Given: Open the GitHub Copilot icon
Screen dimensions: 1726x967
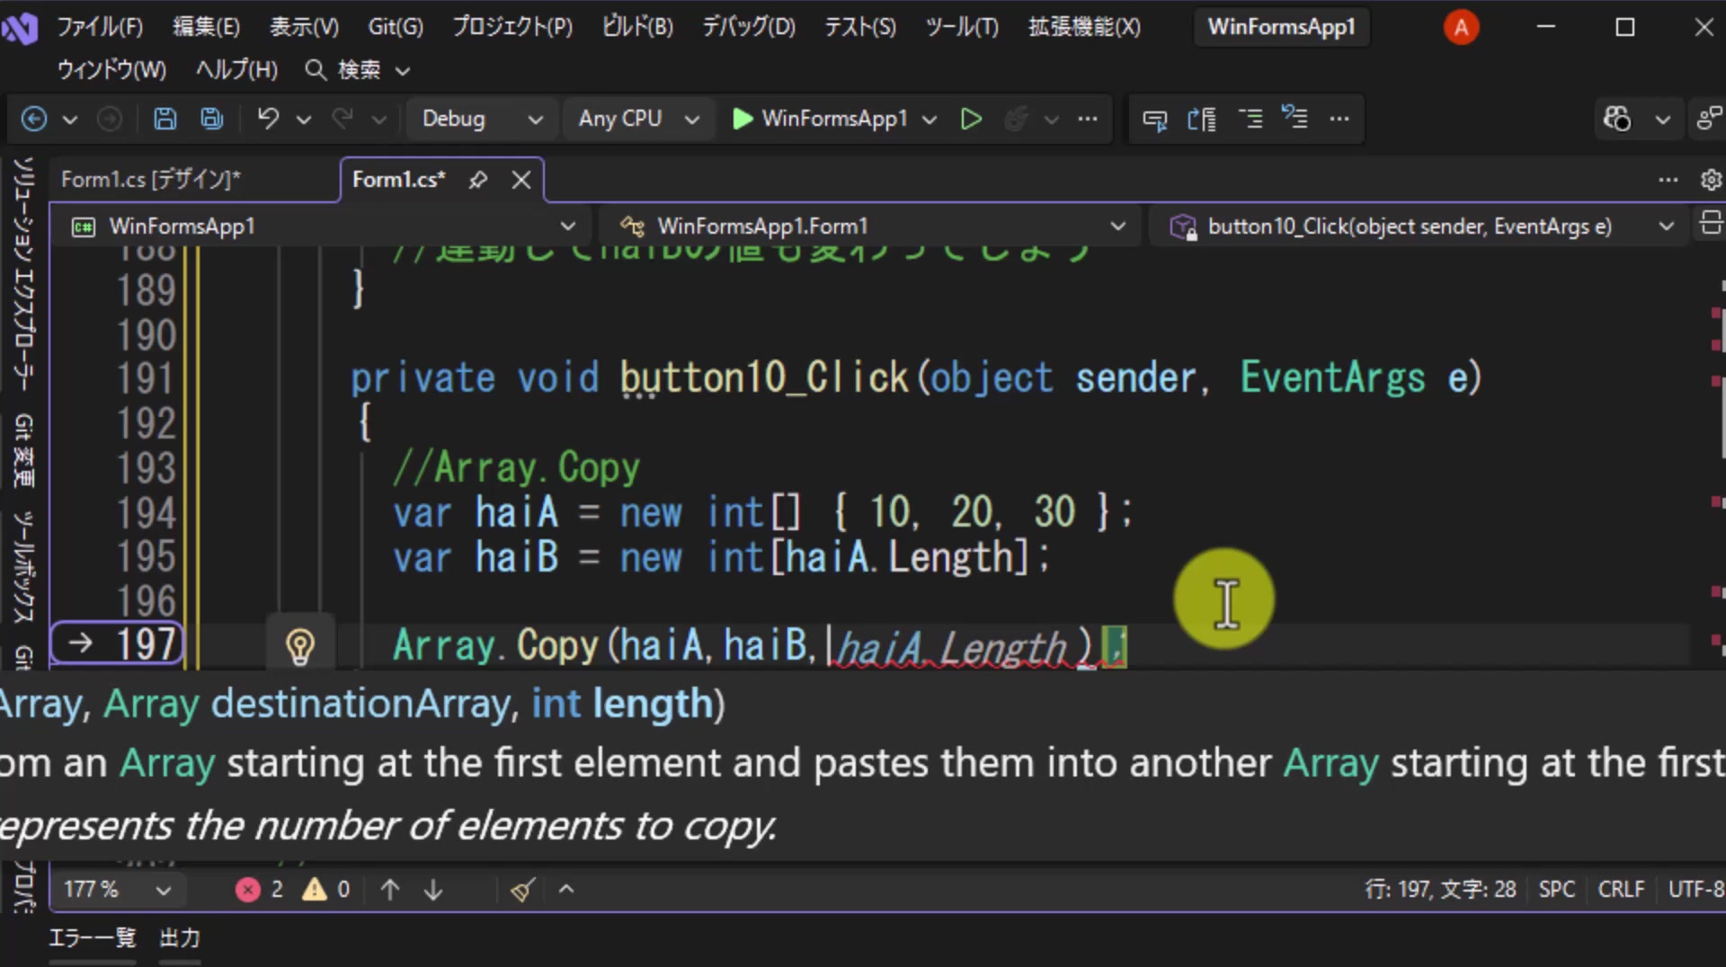Looking at the screenshot, I should (1617, 119).
